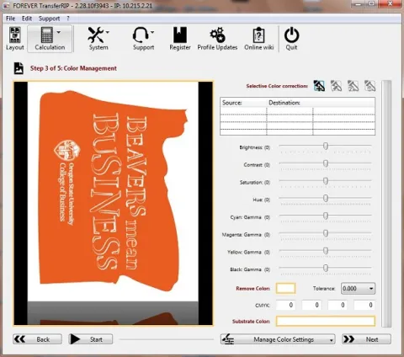Screen dimensions: 404x357
Task: Click the Remove Color label
Action: (x=252, y=289)
